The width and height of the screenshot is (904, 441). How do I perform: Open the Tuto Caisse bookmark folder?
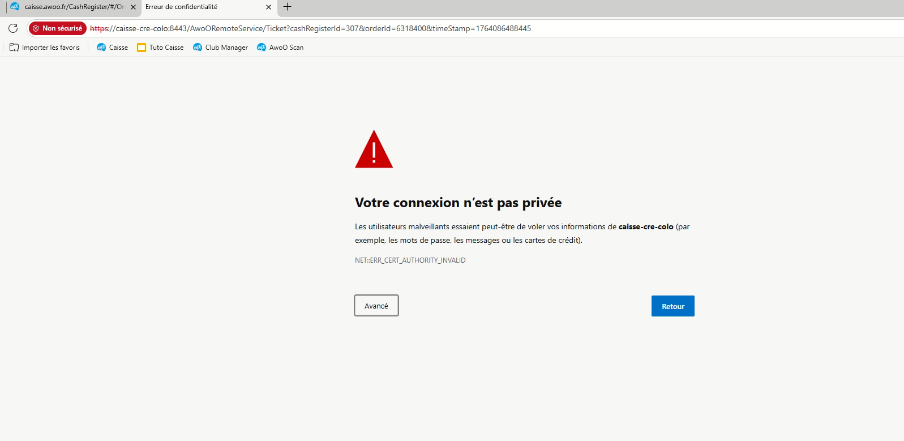(x=160, y=48)
